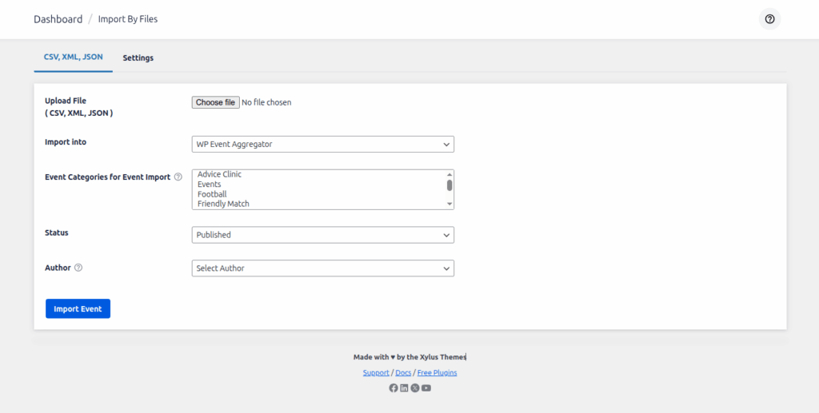Open the Support link in footer

376,373
